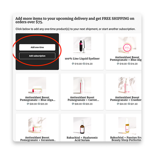This screenshot has height=154, width=154.
Task: Click subscription icon beside $21.60 price
Action: [x=129, y=104]
